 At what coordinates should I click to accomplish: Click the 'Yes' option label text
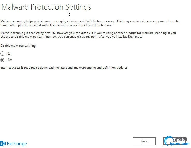pyautogui.click(x=10, y=53)
